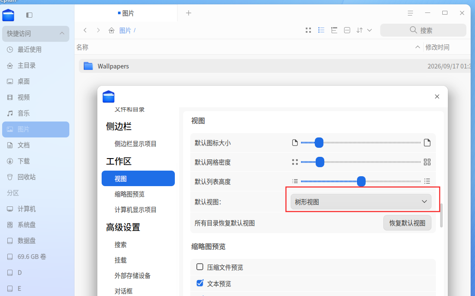Viewport: 475px width, 296px height.
Task: Click the 名称 column header
Action: point(82,47)
